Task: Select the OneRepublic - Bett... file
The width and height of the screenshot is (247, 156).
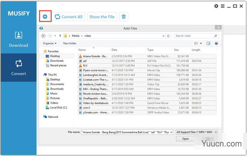Action: click(147, 98)
